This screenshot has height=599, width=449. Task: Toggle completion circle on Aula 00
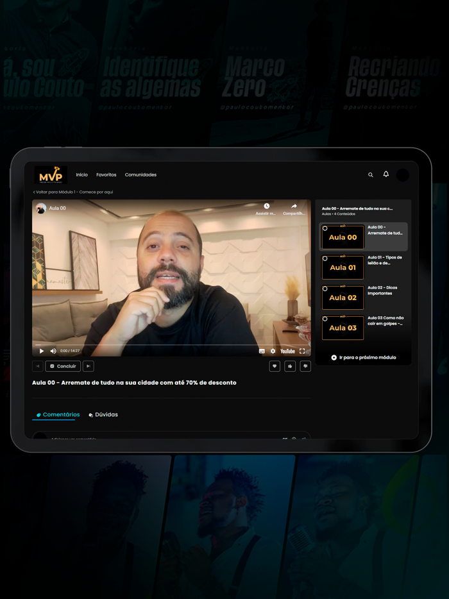(x=325, y=228)
